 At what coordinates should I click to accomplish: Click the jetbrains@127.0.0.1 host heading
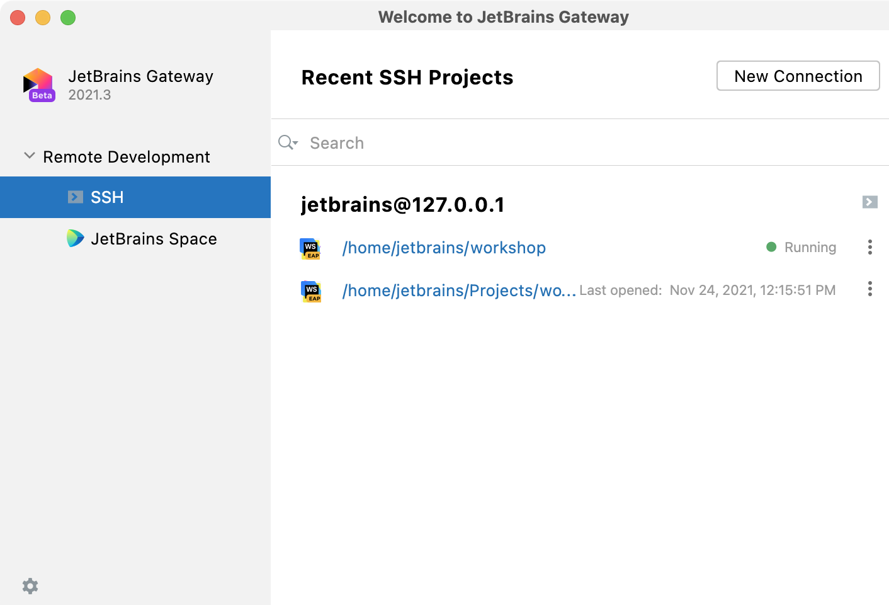pos(403,205)
